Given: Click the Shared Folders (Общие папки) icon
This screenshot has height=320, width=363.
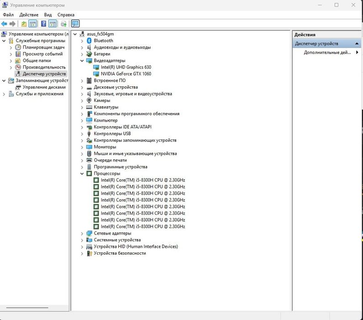Looking at the screenshot, I should [x=18, y=61].
